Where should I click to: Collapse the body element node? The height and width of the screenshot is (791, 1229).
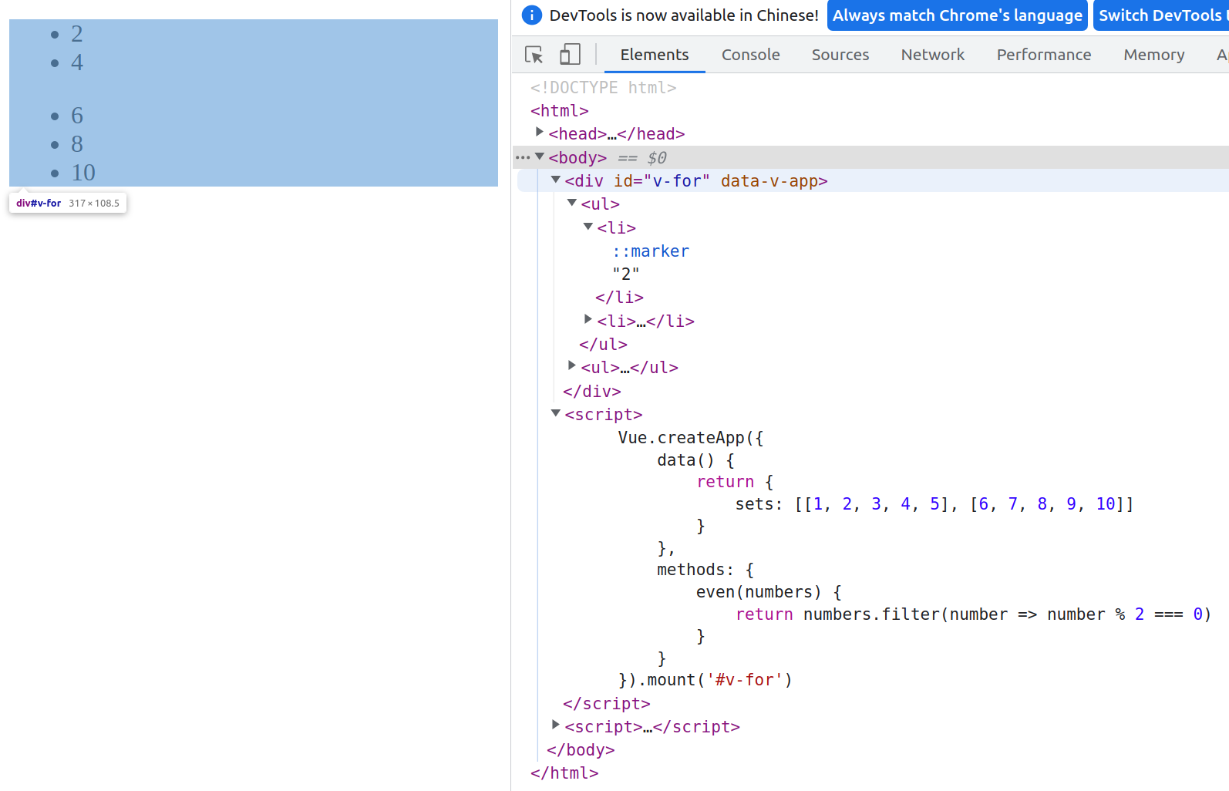540,157
